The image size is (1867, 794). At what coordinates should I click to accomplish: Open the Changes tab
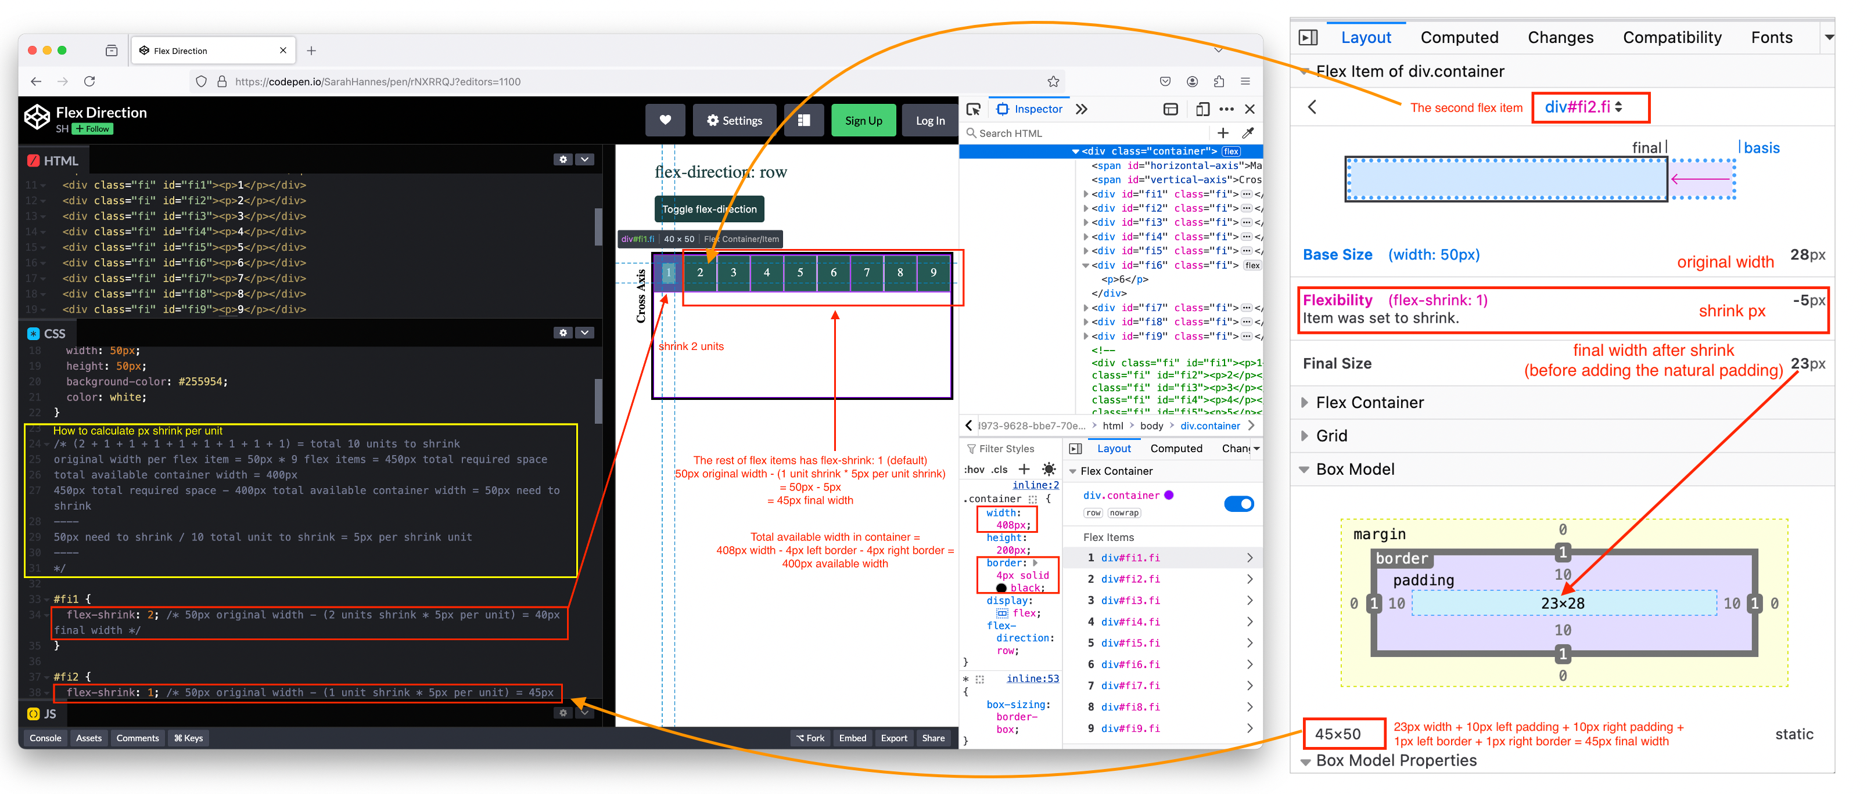[1560, 38]
